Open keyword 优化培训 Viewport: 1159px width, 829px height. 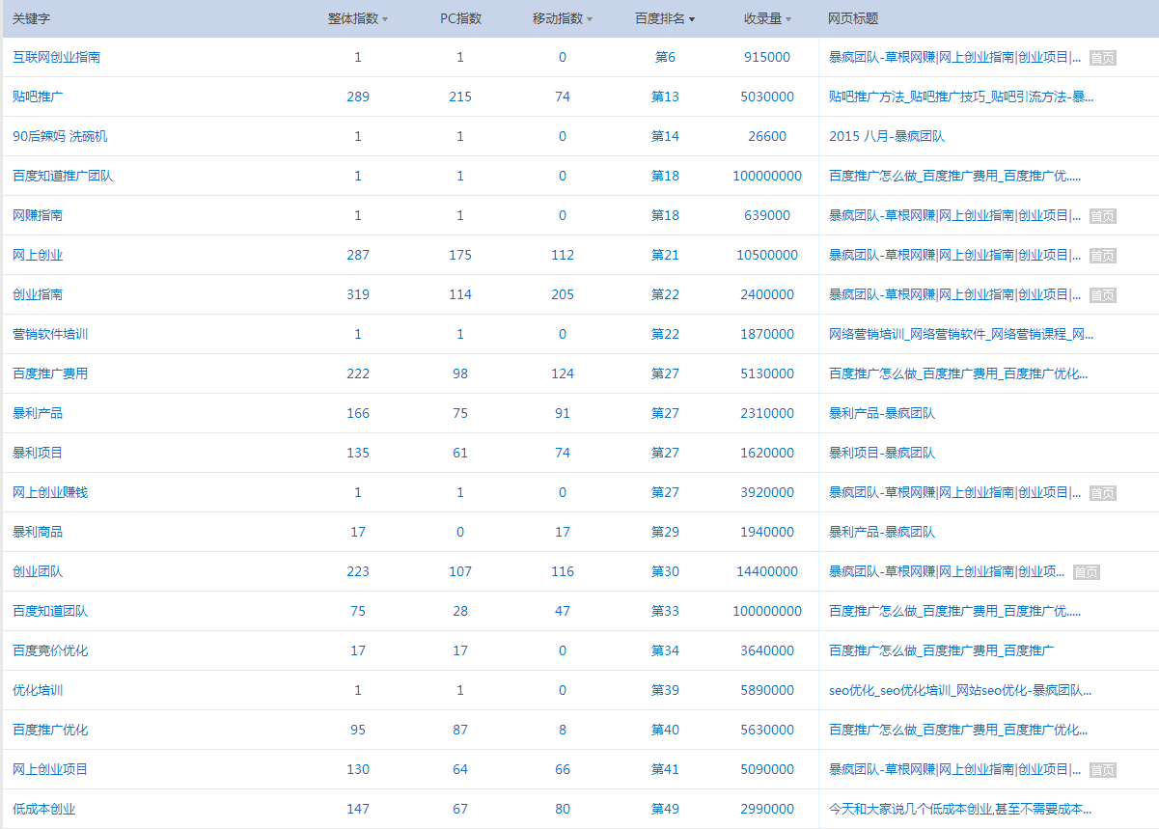click(38, 690)
